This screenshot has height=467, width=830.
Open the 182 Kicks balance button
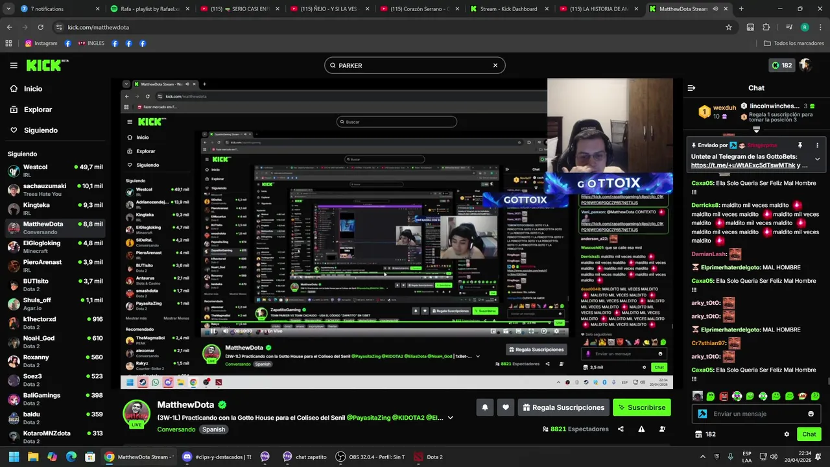point(781,66)
